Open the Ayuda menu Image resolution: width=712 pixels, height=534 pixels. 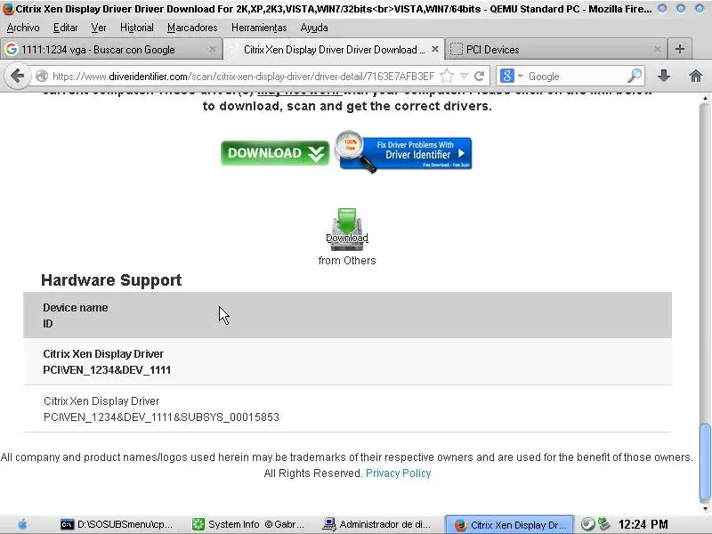click(x=314, y=28)
